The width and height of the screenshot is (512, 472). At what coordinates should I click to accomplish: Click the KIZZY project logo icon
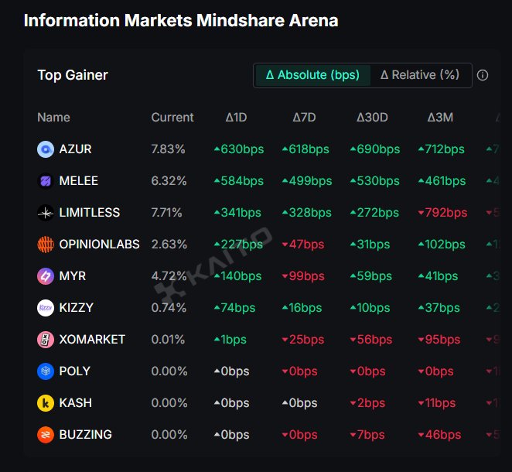click(45, 308)
